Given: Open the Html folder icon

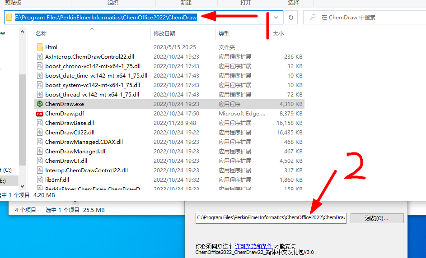Looking at the screenshot, I should tap(40, 47).
